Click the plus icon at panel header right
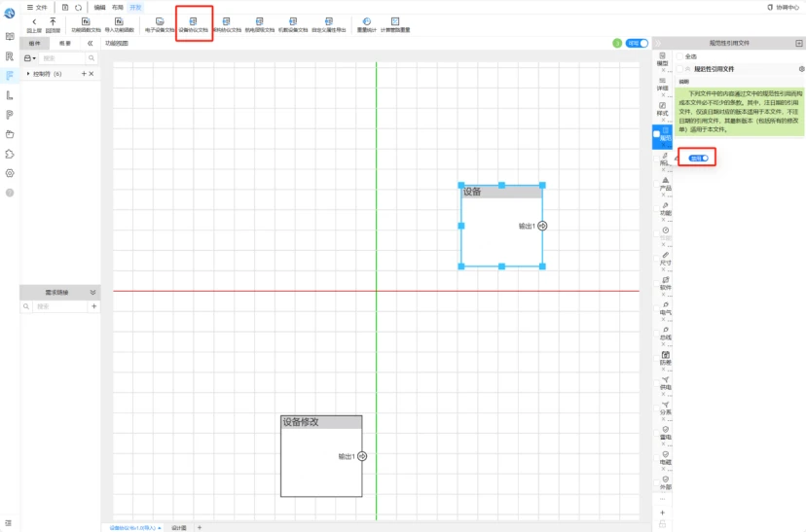Screen dimensions: 807x532 coord(799,43)
